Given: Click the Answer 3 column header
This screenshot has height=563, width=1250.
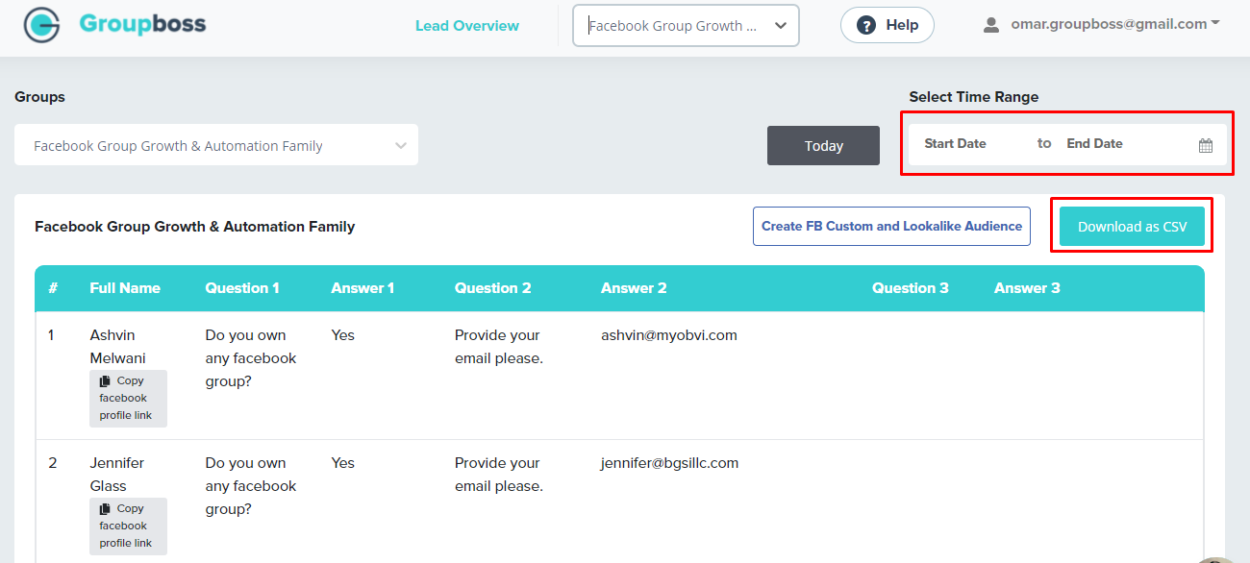Looking at the screenshot, I should 1027,288.
